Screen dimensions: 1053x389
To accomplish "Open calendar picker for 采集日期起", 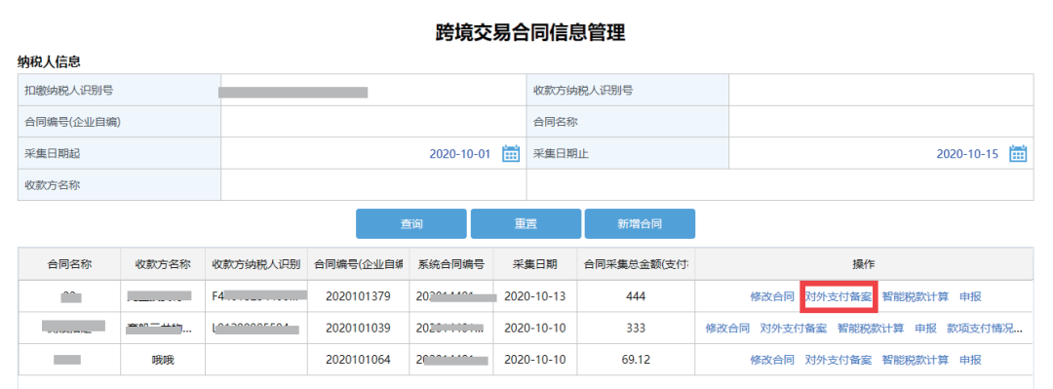I will point(511,153).
